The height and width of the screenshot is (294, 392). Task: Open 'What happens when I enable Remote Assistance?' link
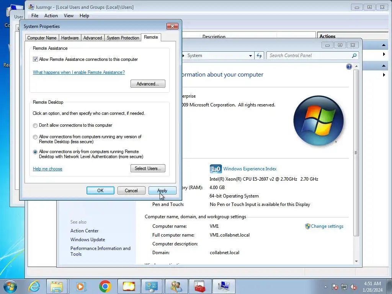[79, 72]
